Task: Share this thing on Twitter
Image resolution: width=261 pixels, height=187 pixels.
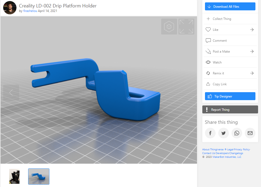Action: (223, 133)
